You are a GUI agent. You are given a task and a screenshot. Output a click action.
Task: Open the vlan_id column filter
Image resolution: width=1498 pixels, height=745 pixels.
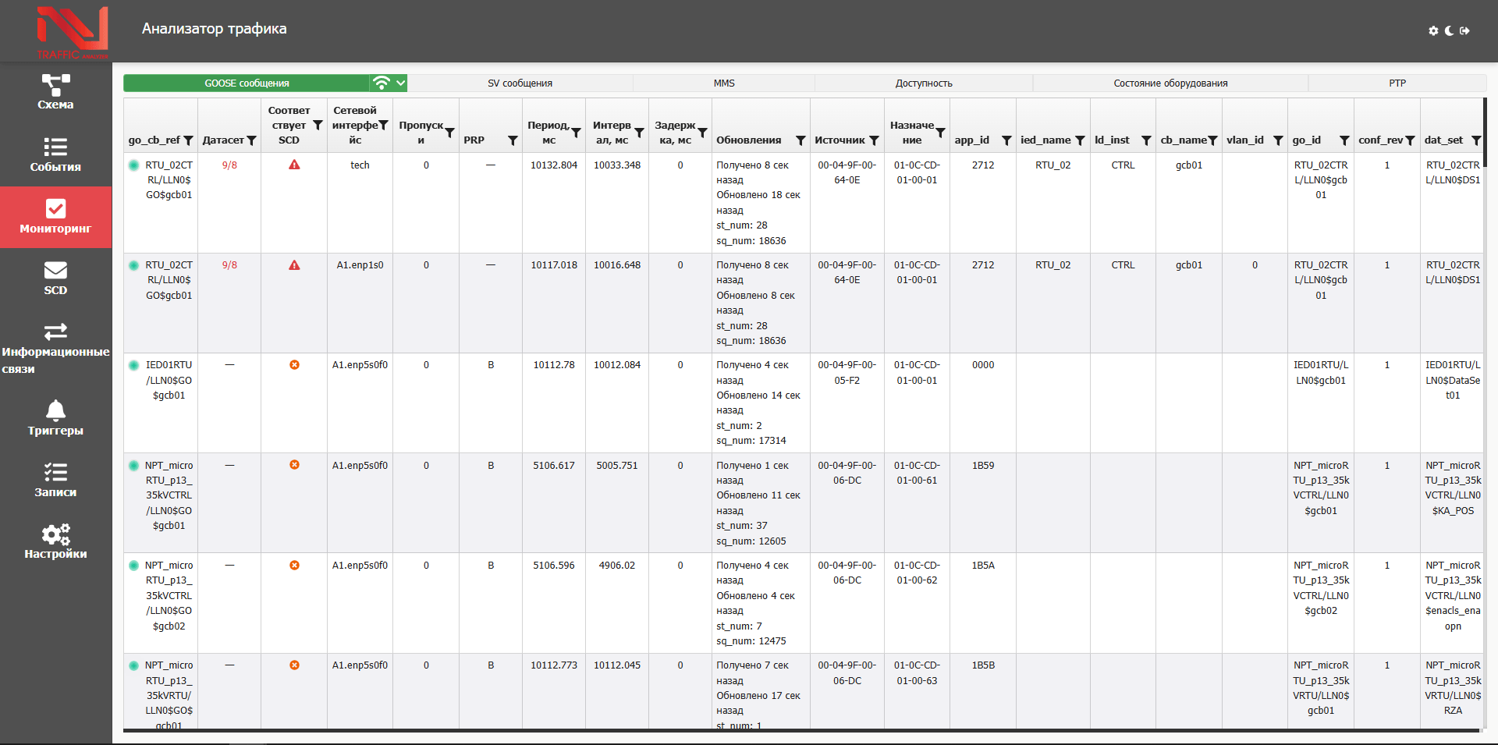(x=1278, y=140)
